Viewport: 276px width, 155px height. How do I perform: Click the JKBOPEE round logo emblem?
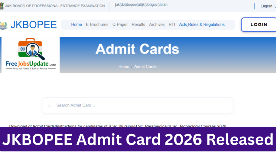[x=3, y=26]
